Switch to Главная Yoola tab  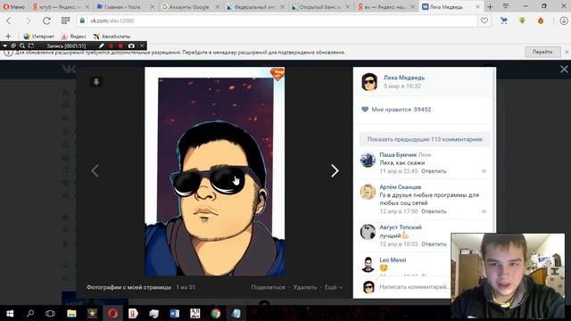[125, 6]
